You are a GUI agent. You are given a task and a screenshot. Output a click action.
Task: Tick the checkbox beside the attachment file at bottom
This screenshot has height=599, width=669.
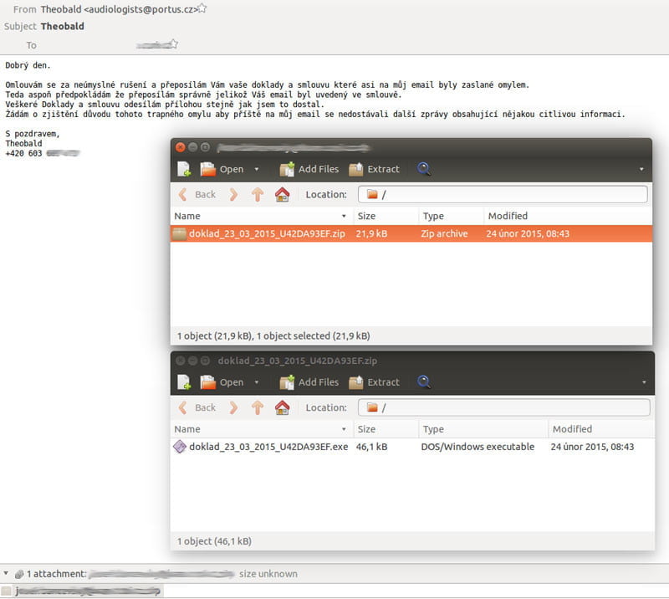pos(7,591)
